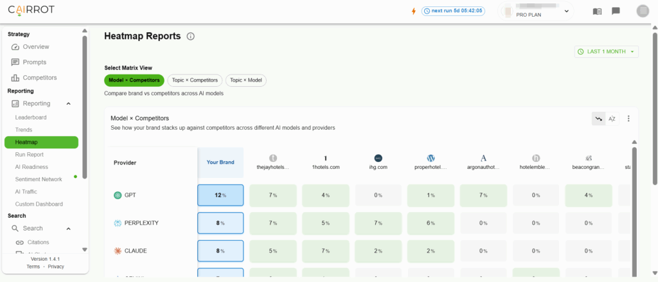Open the heatmap card three-dot menu

pyautogui.click(x=628, y=119)
